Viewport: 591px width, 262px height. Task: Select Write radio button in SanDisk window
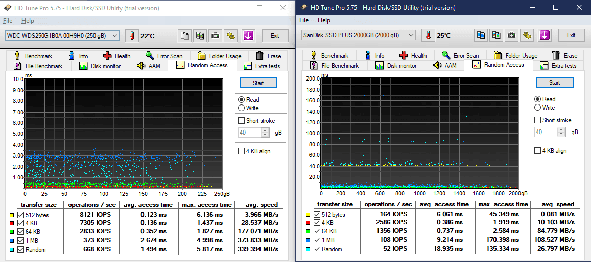(x=538, y=108)
